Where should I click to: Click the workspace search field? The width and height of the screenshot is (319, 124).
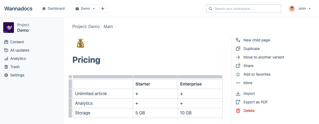(x=245, y=9)
